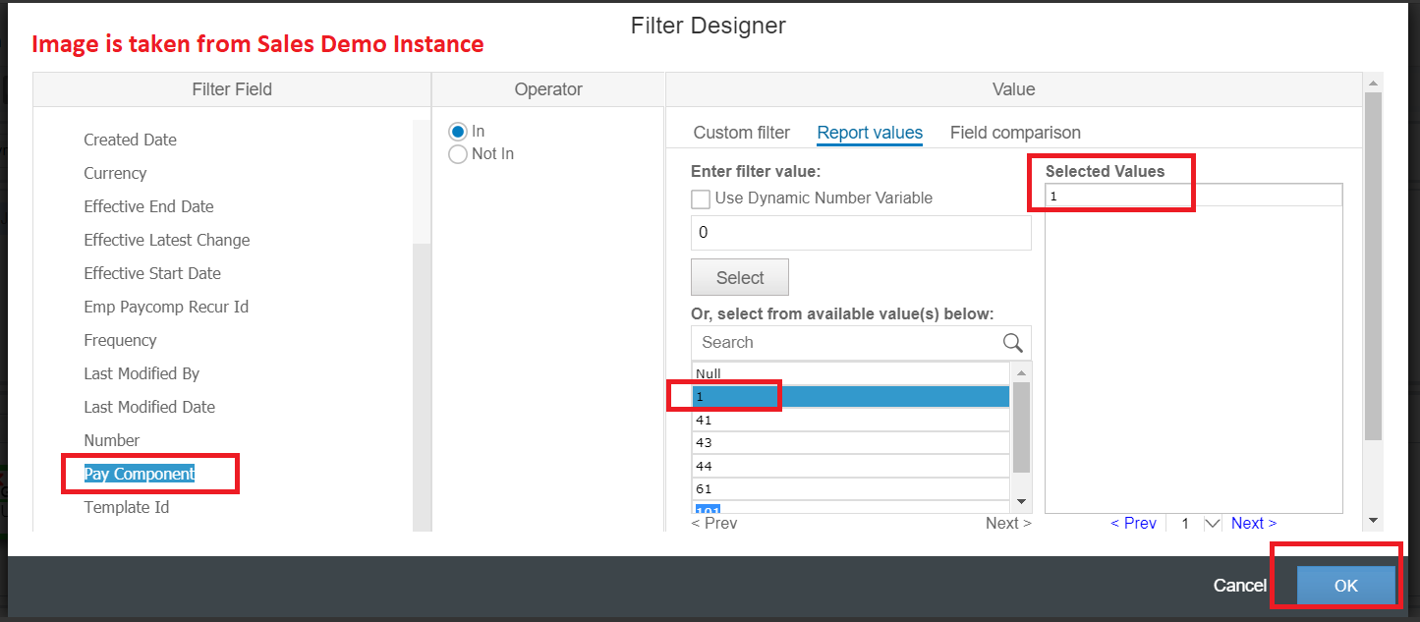This screenshot has height=622, width=1420.
Task: Go to Next page of available values
Action: [x=1008, y=523]
